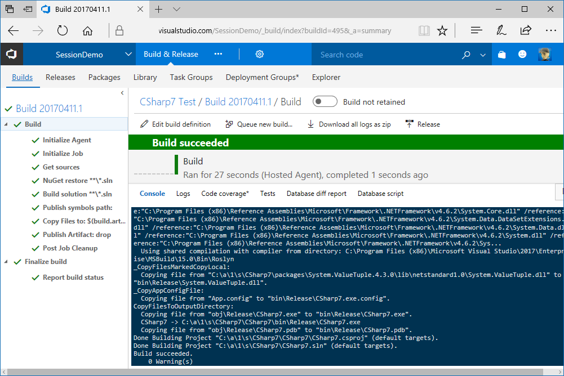564x376 pixels.
Task: Open Build 20170411.1 breadcrumb link
Action: pos(238,102)
